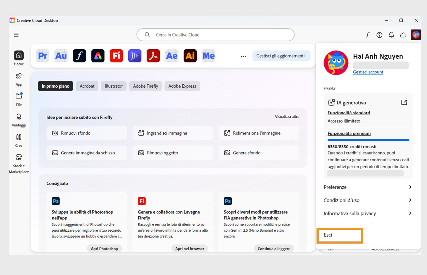Screen dimensions: 427x275
Task: Open Stock e Marketplace in sidebar
Action: 19,164
